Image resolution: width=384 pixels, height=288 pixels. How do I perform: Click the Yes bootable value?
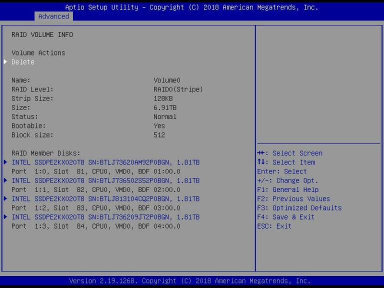pyautogui.click(x=159, y=126)
